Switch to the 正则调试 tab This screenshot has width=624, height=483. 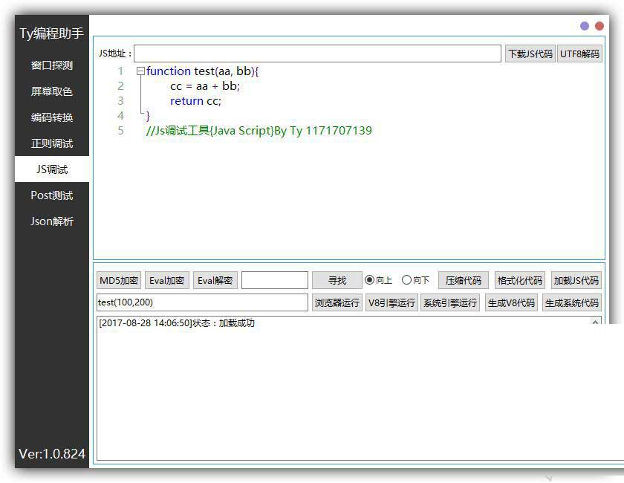click(x=52, y=143)
